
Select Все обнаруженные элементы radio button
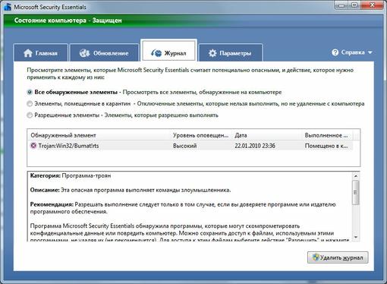point(30,92)
